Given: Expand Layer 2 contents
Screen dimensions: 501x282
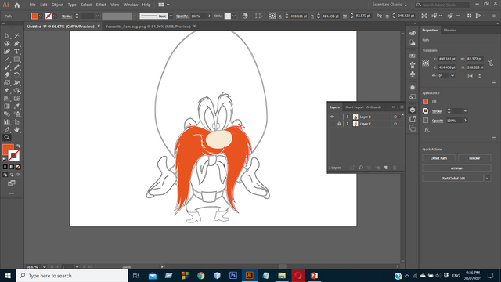Looking at the screenshot, I should pyautogui.click(x=348, y=117).
